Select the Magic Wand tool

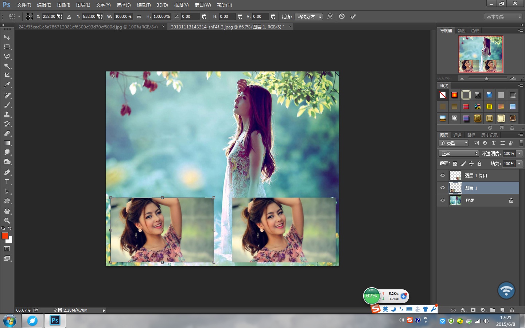pyautogui.click(x=7, y=66)
